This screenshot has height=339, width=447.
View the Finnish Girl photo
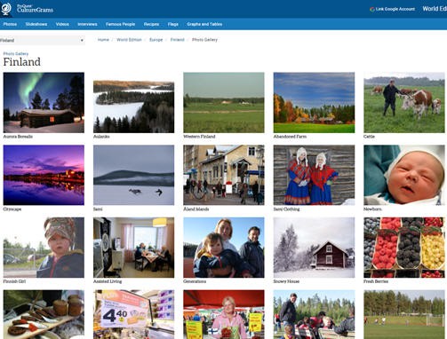point(44,248)
